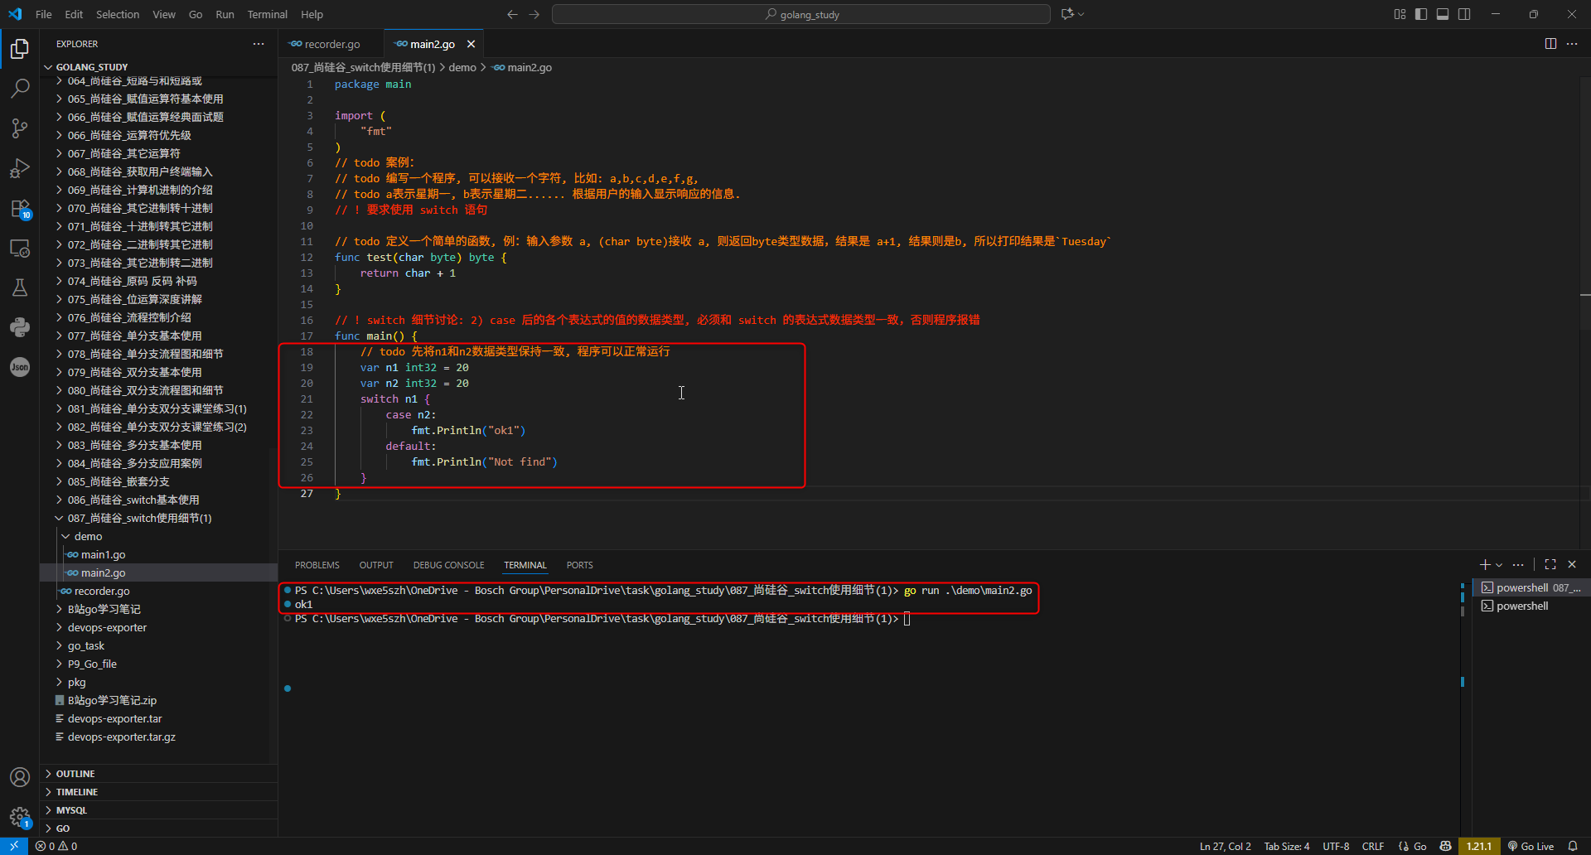Switch to the recorder.go editor tab
The height and width of the screenshot is (855, 1591).
point(331,44)
